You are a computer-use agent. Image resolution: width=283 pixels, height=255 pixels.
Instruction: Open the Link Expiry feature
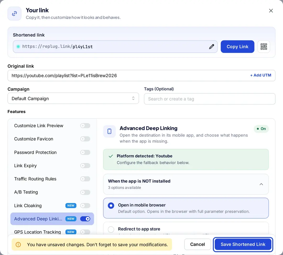(52, 166)
